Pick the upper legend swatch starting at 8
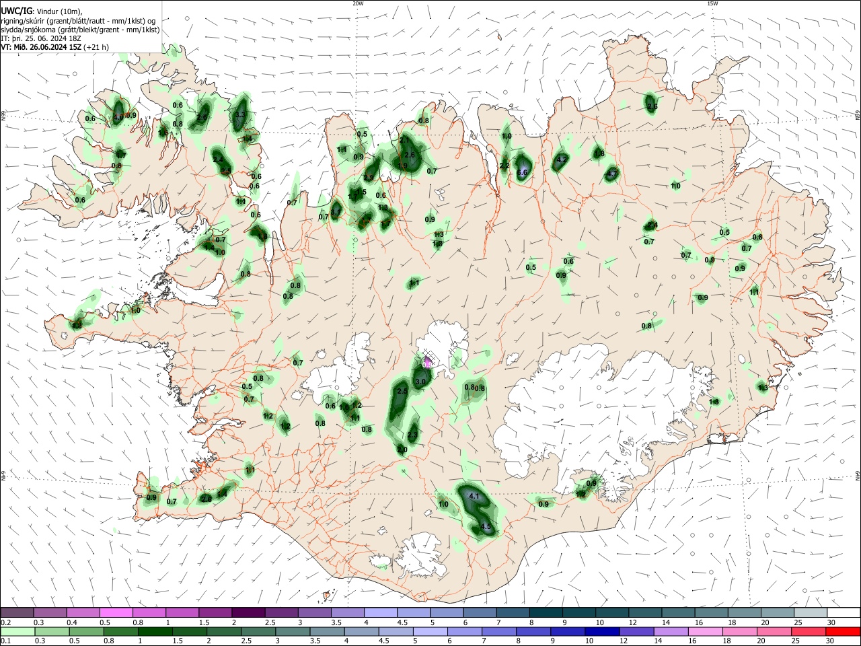Screen dimensions: 861x646 pos(545,612)
